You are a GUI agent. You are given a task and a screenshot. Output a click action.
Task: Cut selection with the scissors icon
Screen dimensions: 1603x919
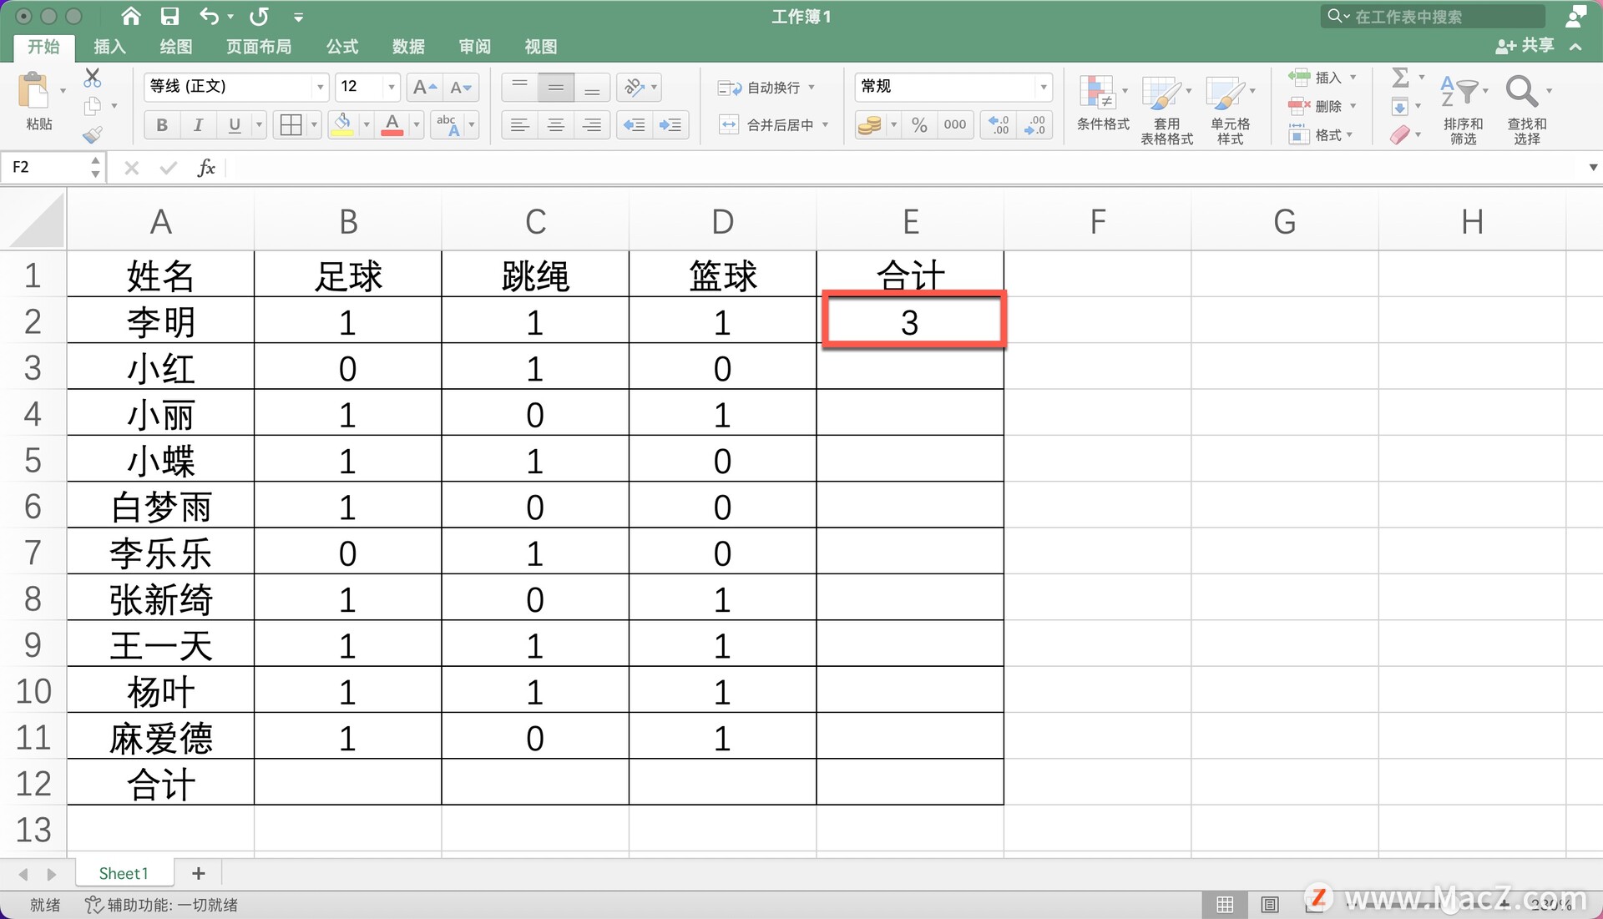coord(93,78)
